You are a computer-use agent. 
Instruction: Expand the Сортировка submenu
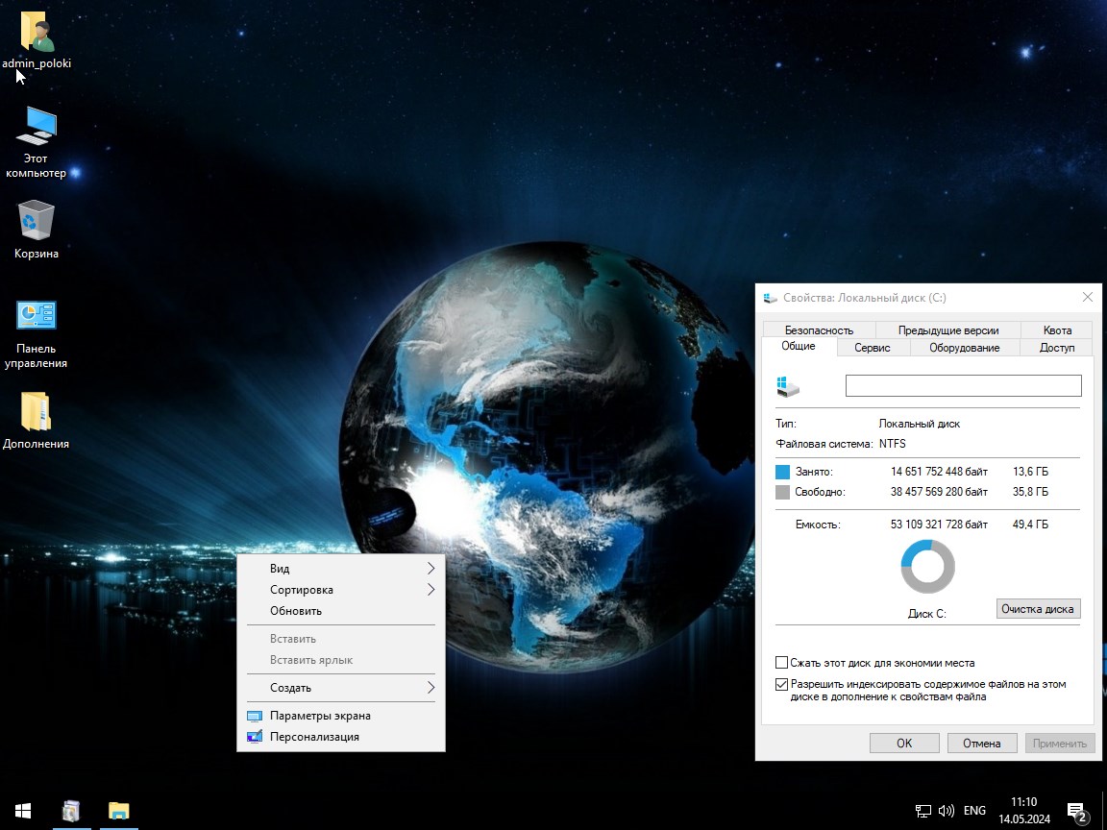click(341, 590)
